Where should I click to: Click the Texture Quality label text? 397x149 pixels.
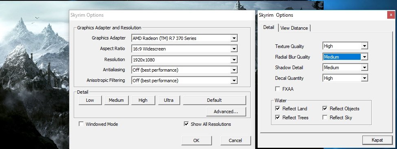[x=289, y=46]
